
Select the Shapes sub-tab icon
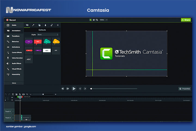pyautogui.click(x=39, y=25)
